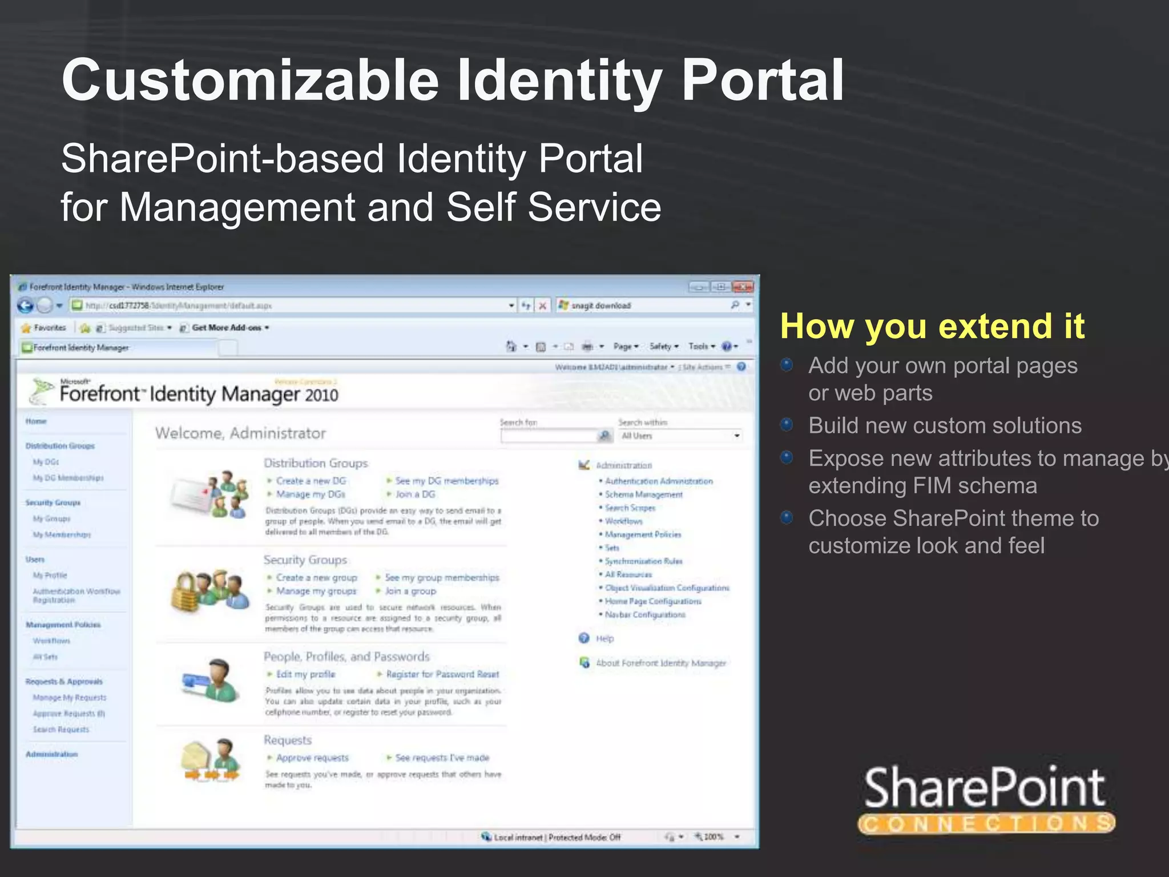The width and height of the screenshot is (1169, 877).
Task: Click the Forefront Identity Manager logo
Action: [185, 393]
